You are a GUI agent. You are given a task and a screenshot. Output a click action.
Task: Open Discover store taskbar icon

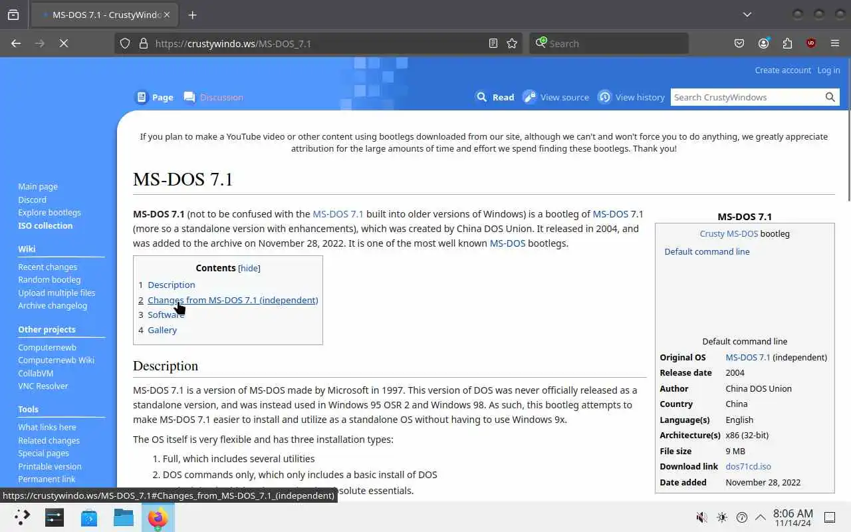point(89,517)
